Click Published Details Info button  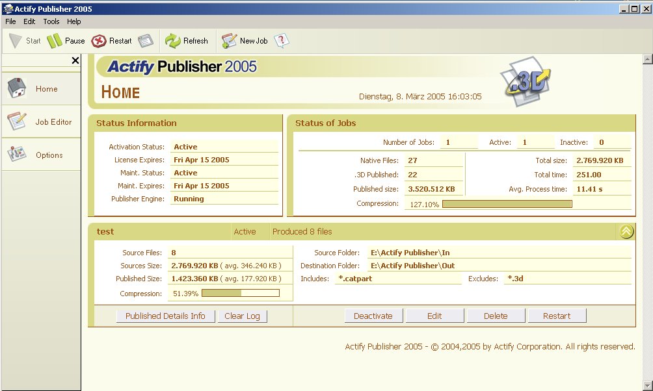point(165,316)
